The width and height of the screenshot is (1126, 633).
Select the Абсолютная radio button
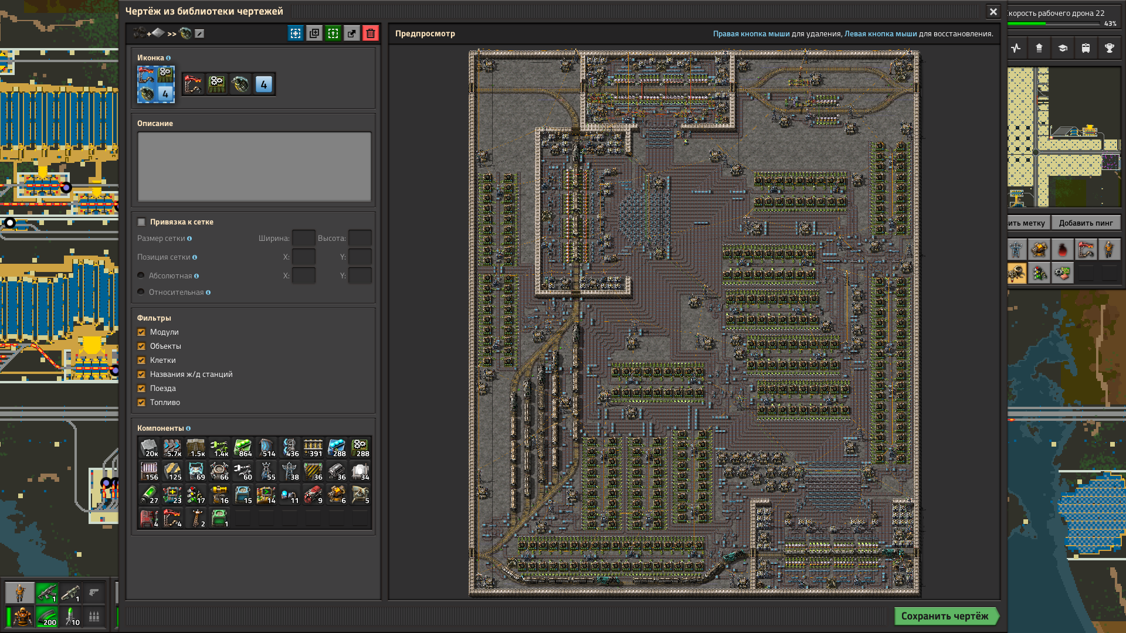click(x=141, y=275)
